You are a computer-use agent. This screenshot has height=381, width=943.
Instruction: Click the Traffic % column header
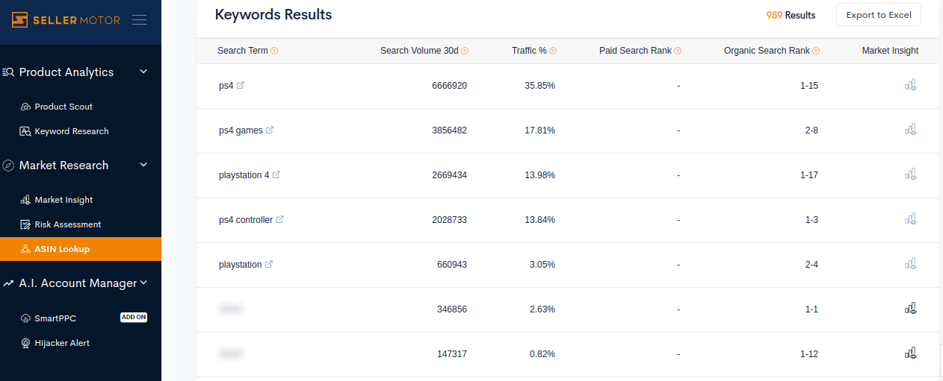click(529, 51)
